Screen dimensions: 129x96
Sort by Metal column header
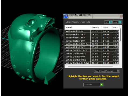77,27
